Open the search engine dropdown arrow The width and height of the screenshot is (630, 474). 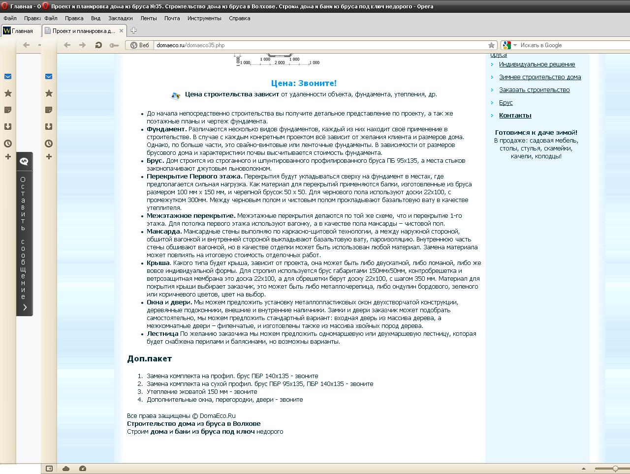(x=515, y=45)
